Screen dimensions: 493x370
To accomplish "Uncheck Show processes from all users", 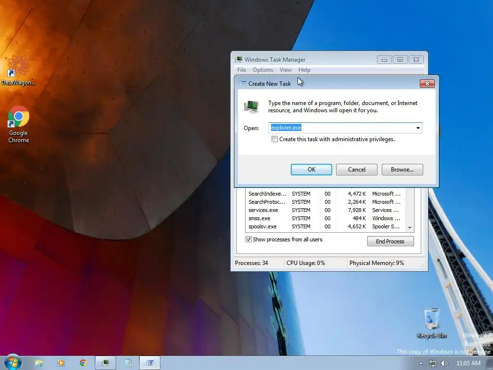I will [x=248, y=239].
